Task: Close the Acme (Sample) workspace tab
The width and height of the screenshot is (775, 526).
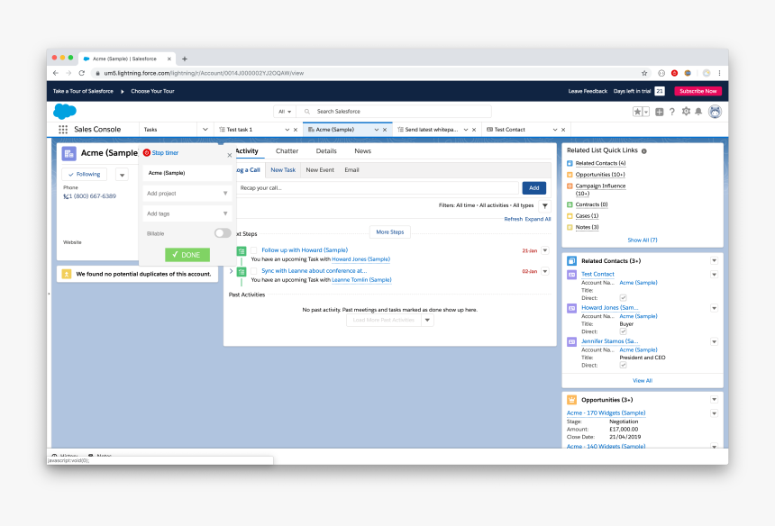Action: click(x=385, y=130)
